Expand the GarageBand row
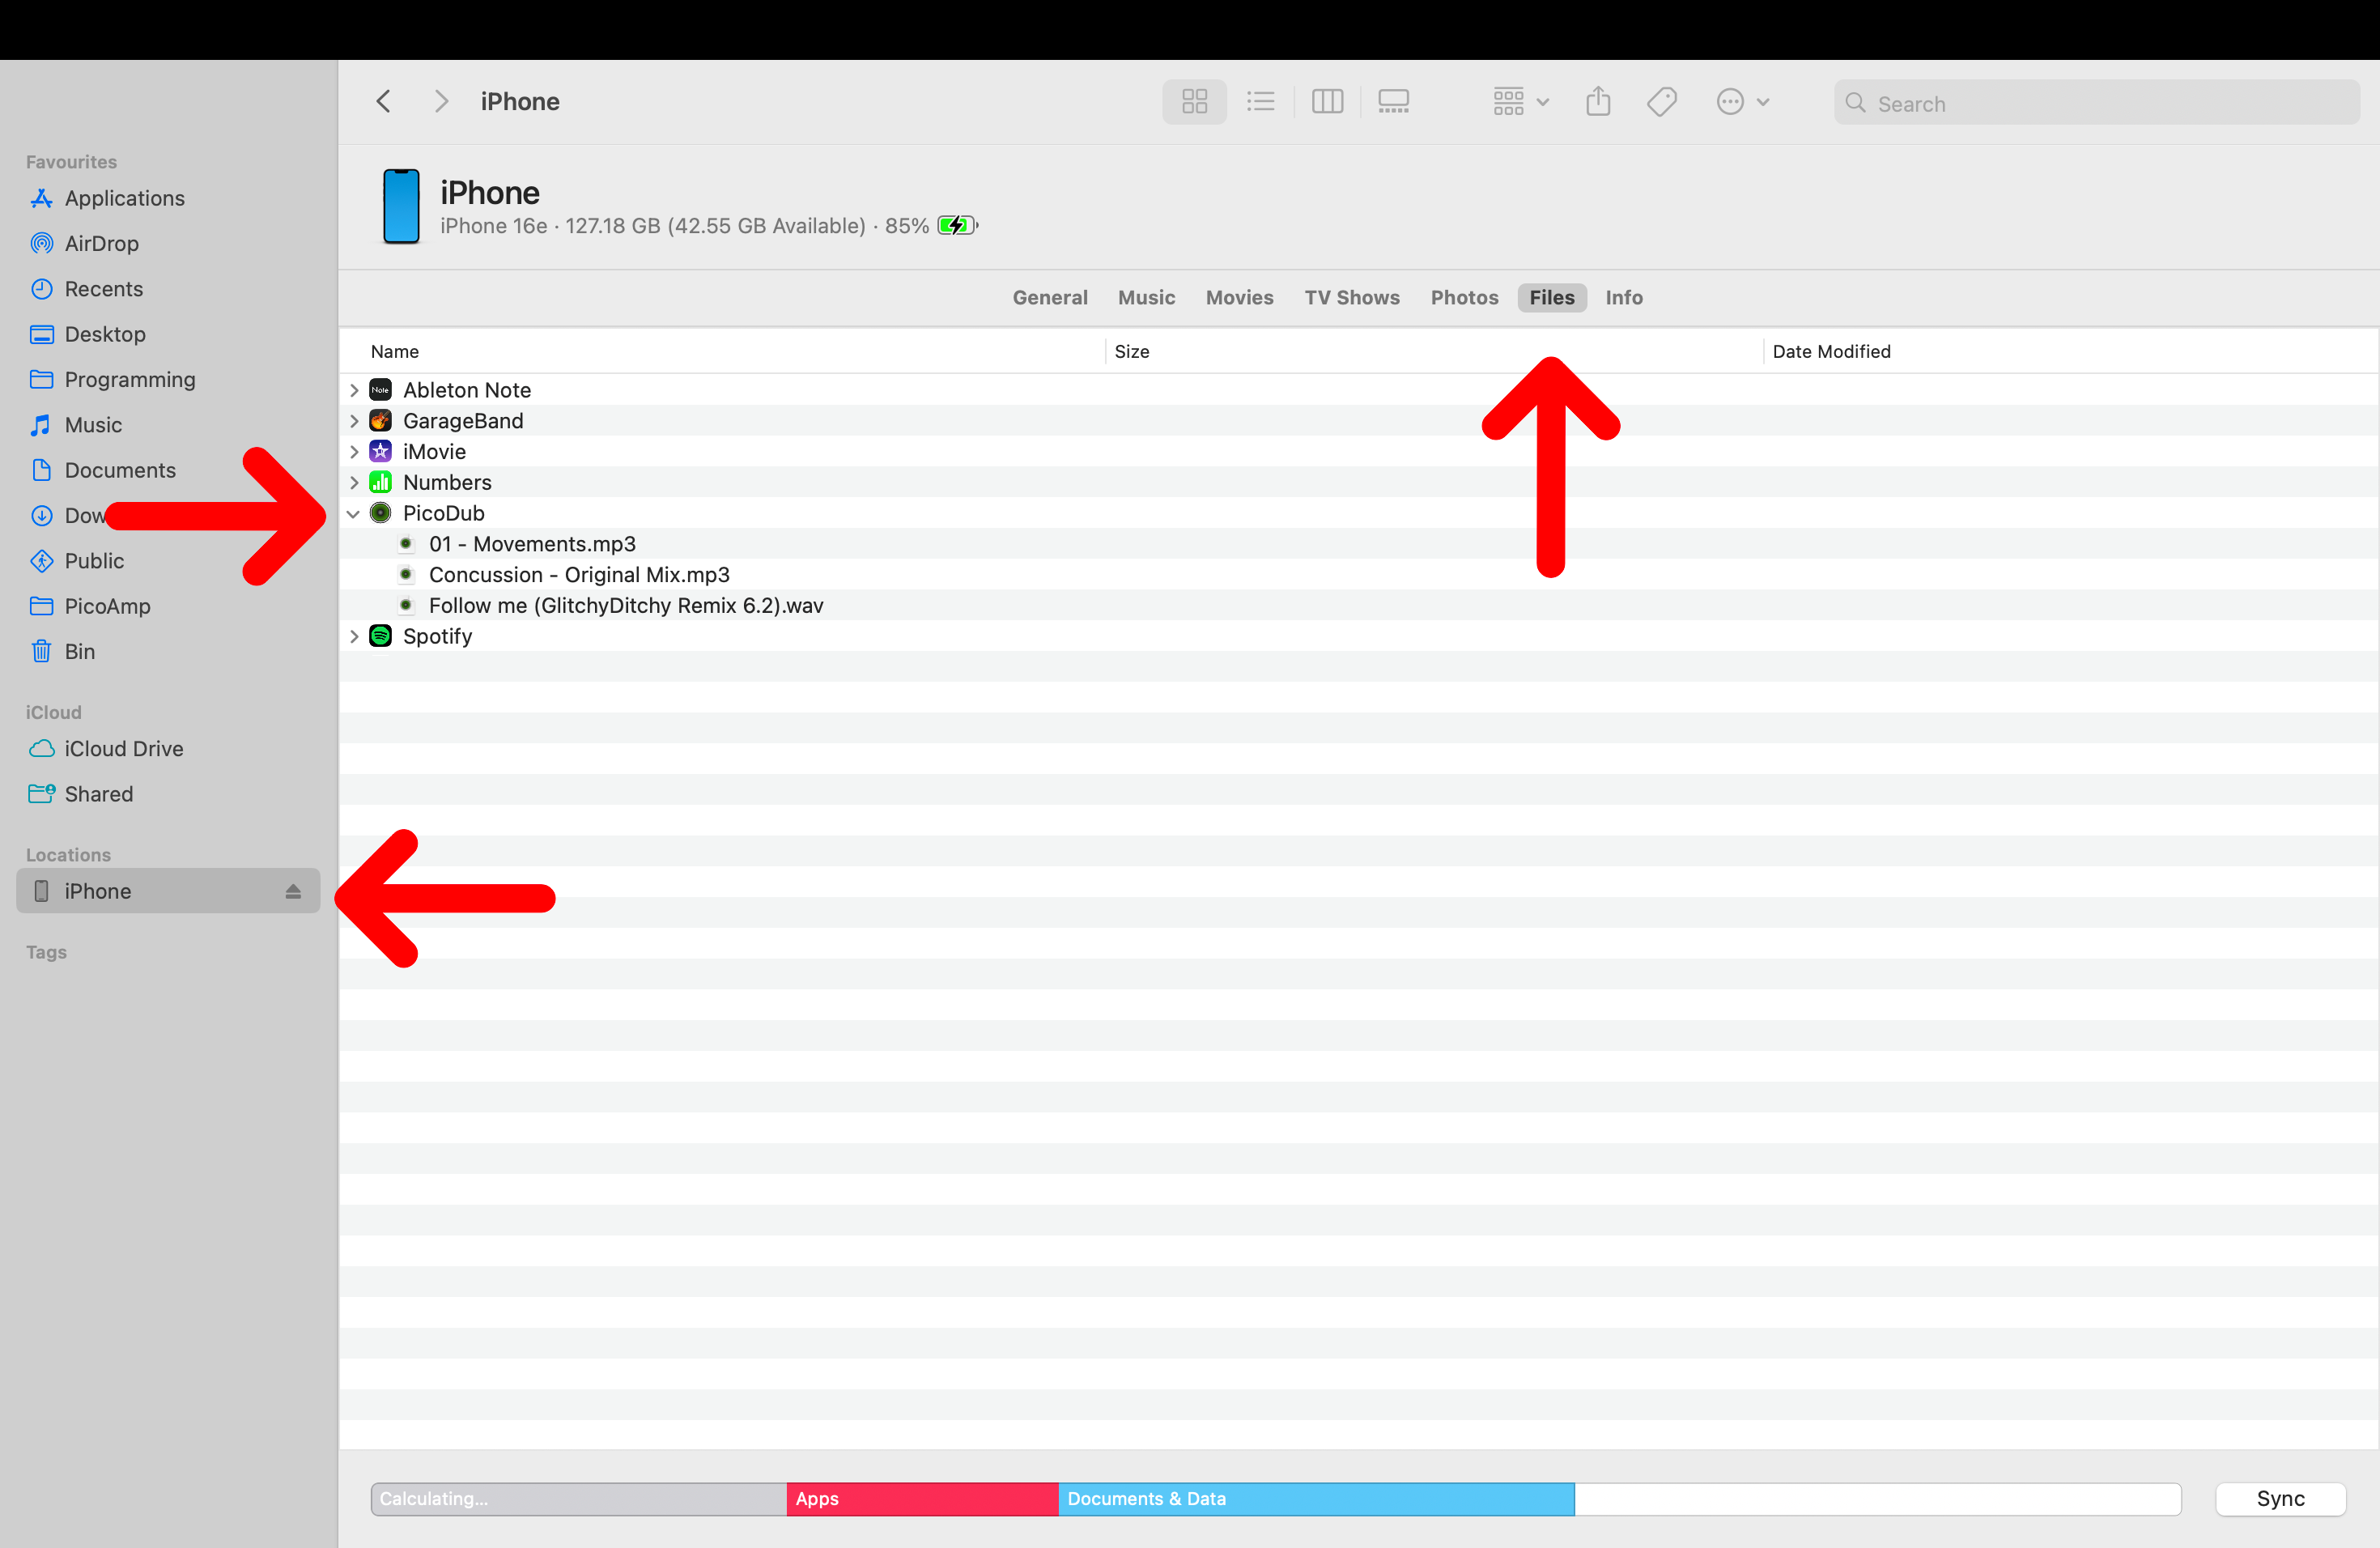 pos(354,421)
